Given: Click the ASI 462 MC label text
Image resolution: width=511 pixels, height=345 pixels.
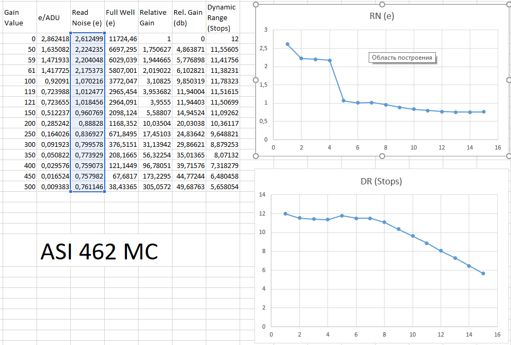Looking at the screenshot, I should [99, 252].
